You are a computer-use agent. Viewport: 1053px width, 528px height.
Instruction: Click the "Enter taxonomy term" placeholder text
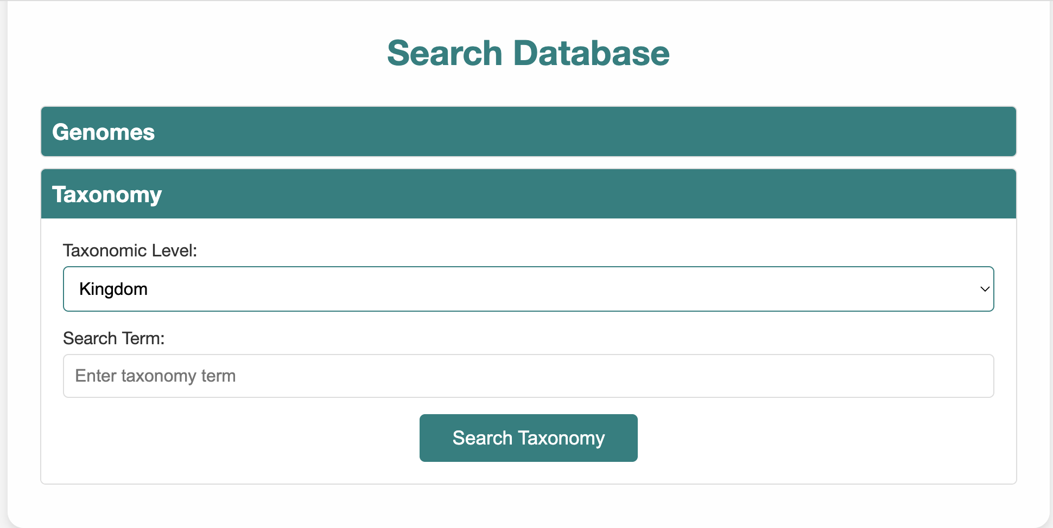155,376
